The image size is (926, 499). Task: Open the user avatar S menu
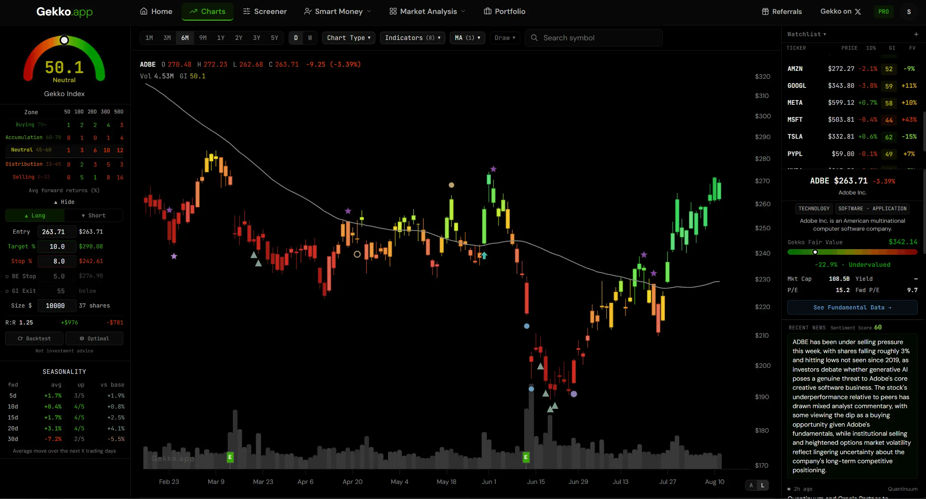[x=909, y=12]
